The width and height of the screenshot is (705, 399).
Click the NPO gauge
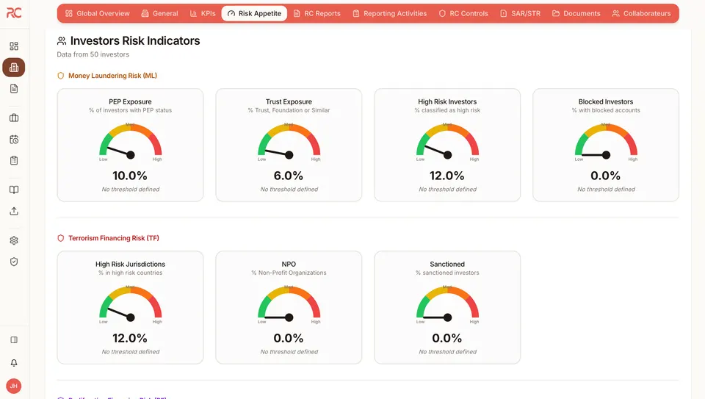[289, 304]
